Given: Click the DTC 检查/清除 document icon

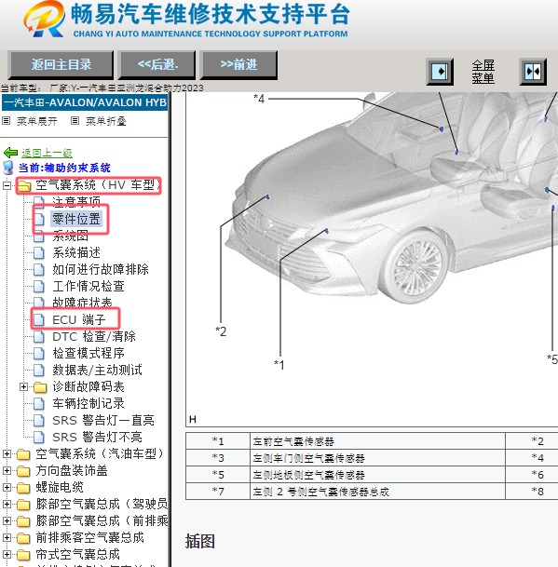Looking at the screenshot, I should point(39,337).
